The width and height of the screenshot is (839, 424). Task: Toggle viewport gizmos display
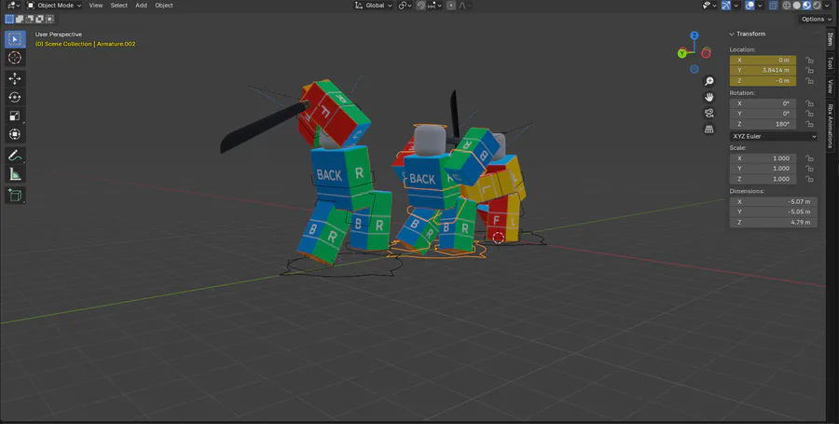pyautogui.click(x=726, y=6)
